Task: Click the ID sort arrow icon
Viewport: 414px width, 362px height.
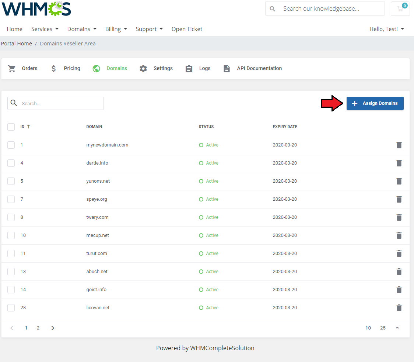Action: [28, 127]
